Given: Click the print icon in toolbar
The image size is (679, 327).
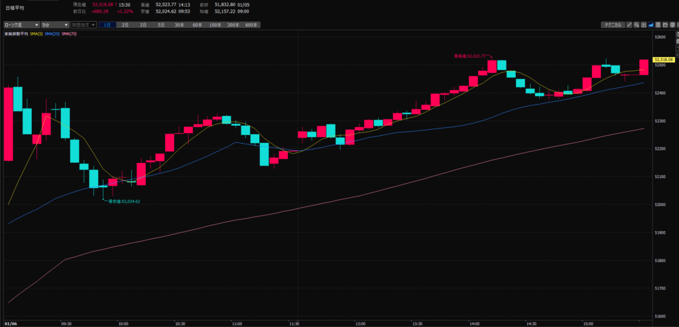Looking at the screenshot, I should (x=672, y=24).
